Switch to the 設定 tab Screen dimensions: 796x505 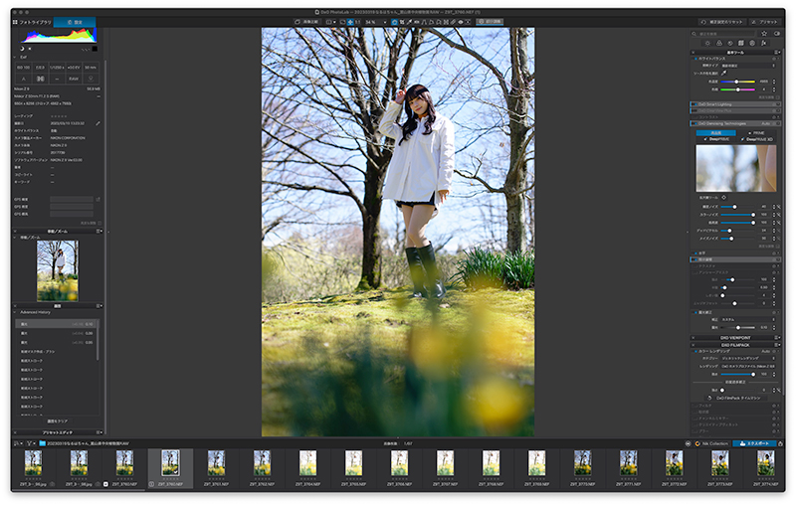[x=75, y=22]
